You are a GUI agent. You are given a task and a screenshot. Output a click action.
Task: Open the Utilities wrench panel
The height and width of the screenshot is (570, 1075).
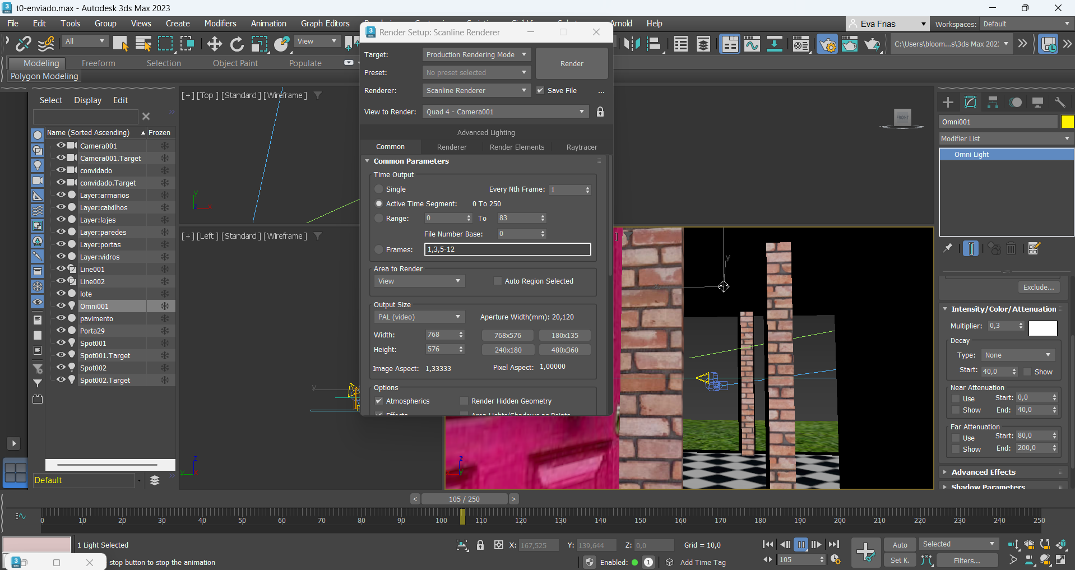point(1060,102)
